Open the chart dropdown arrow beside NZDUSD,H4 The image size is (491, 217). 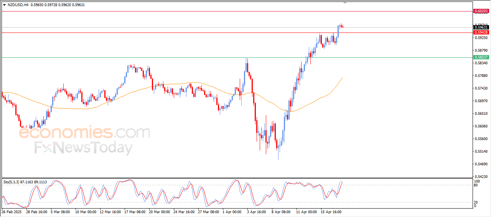tap(4, 5)
